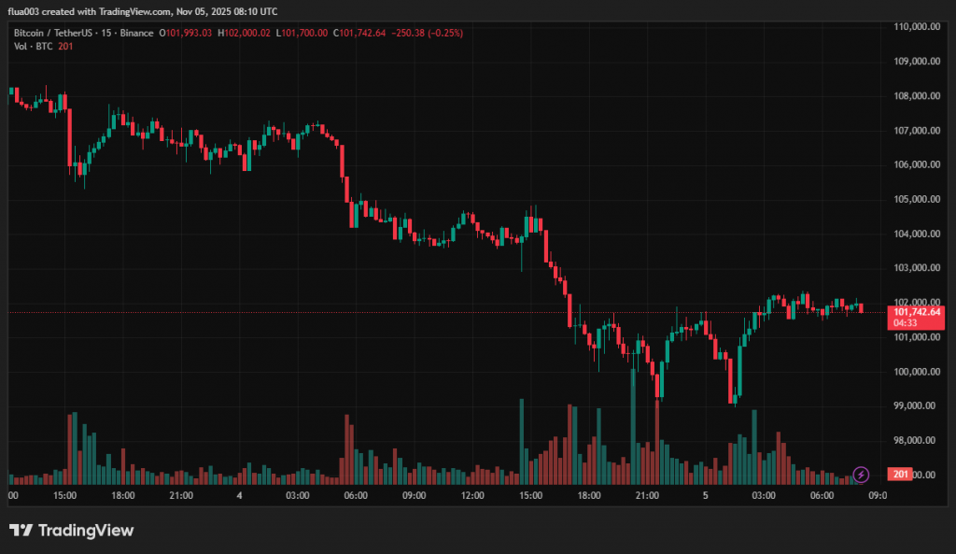The height and width of the screenshot is (554, 956).
Task: Click the red 201 volume value in legend
Action: click(x=65, y=47)
